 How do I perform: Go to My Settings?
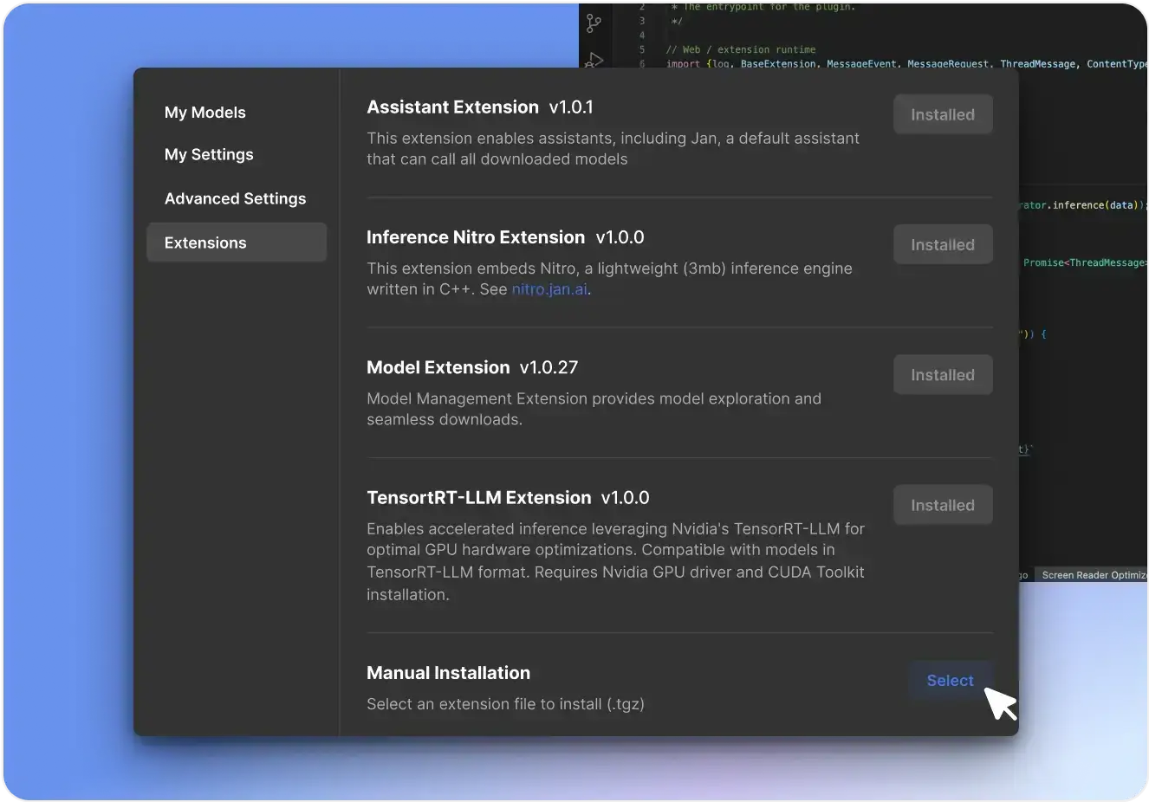(x=209, y=155)
